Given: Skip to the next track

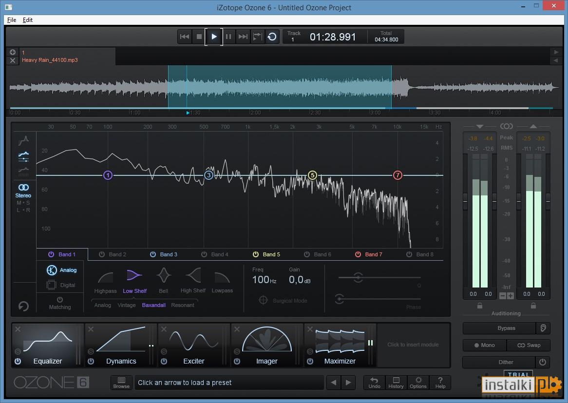Looking at the screenshot, I should pos(243,37).
